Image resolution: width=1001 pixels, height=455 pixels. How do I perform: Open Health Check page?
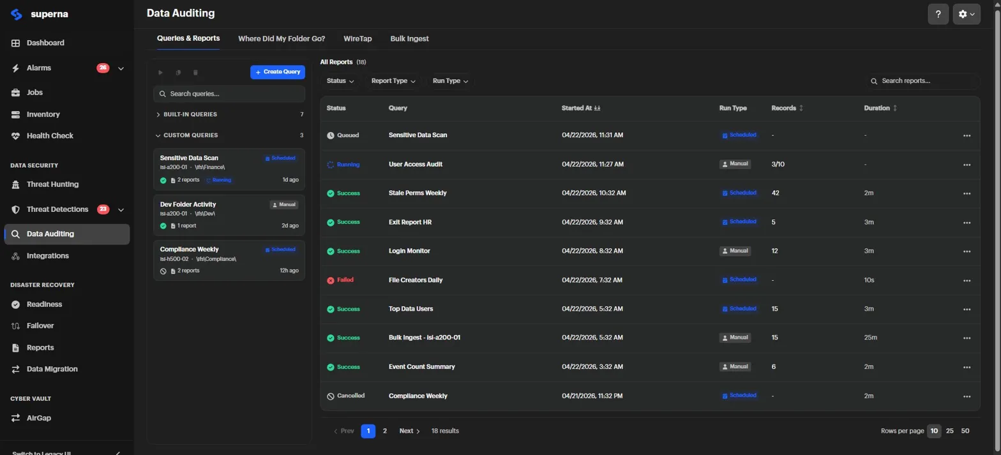point(67,136)
